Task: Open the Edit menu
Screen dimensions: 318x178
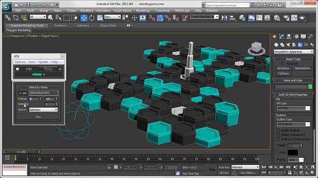Action: coord(18,10)
